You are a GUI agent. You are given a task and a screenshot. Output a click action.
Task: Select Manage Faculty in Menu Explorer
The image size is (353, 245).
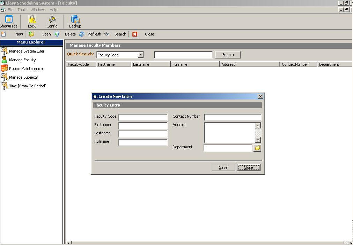22,60
